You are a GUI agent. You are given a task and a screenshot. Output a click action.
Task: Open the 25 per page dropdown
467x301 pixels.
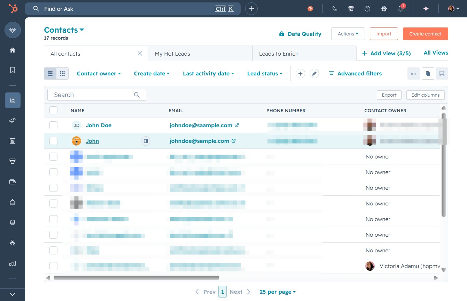[x=278, y=292]
